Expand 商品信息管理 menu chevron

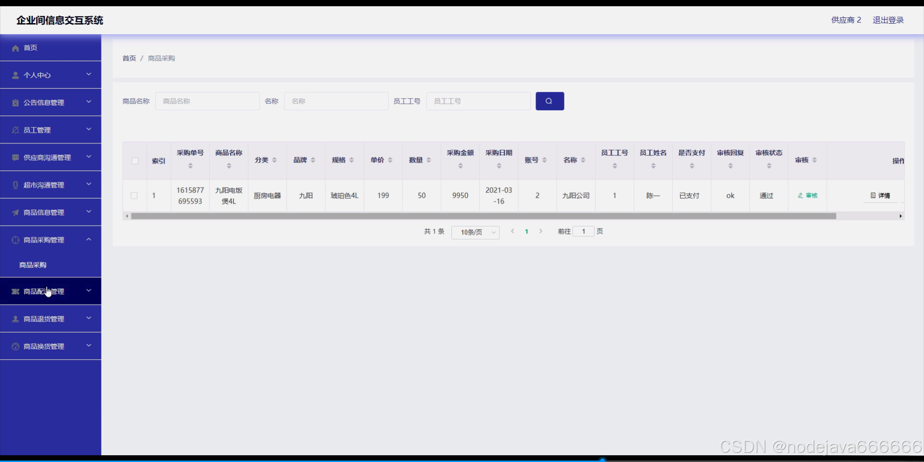click(89, 212)
